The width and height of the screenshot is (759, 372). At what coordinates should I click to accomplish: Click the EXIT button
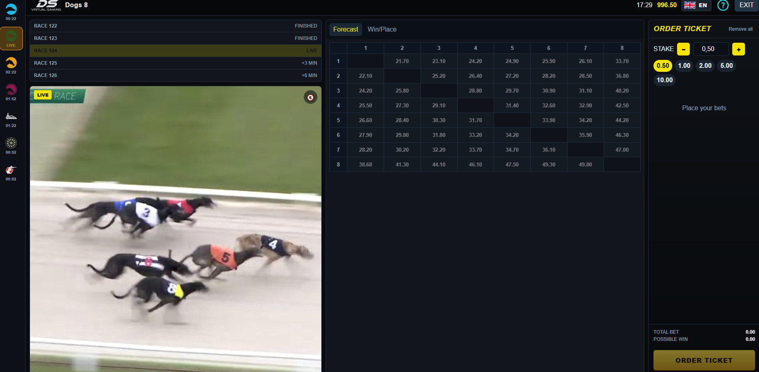click(x=746, y=5)
